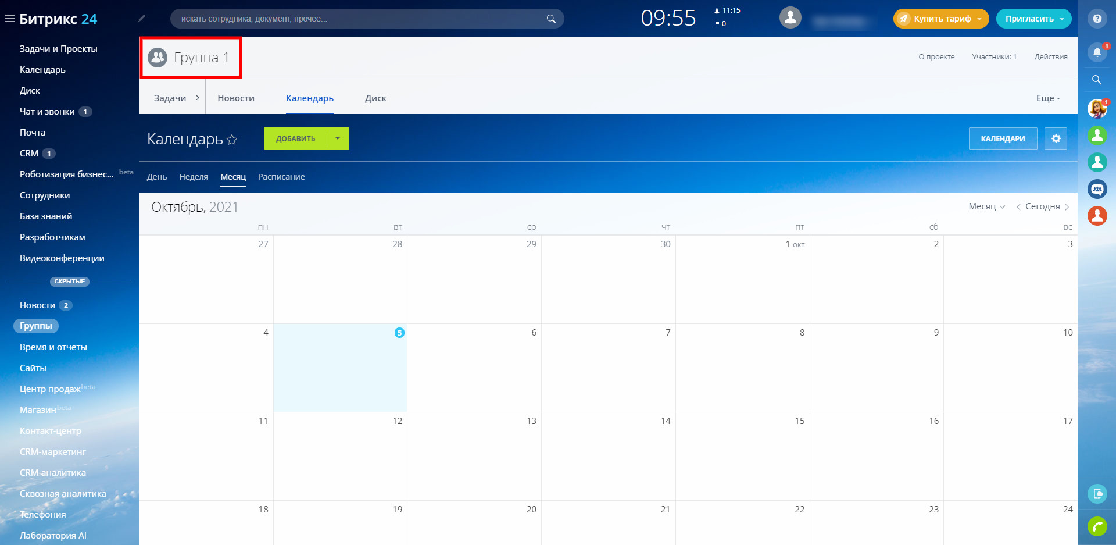
Task: Select the Неделя calendar view
Action: [x=194, y=177]
